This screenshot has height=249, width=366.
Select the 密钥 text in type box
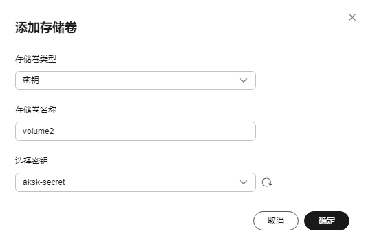pos(31,80)
